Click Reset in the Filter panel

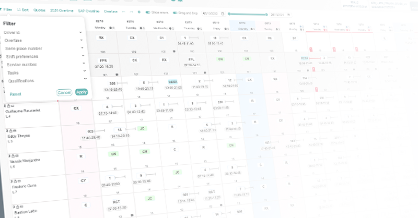(15, 94)
